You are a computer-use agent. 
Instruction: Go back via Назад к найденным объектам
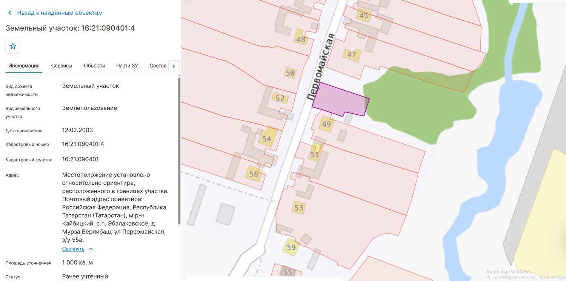pyautogui.click(x=60, y=13)
